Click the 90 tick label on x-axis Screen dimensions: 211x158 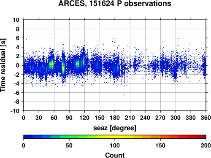pos(69,118)
